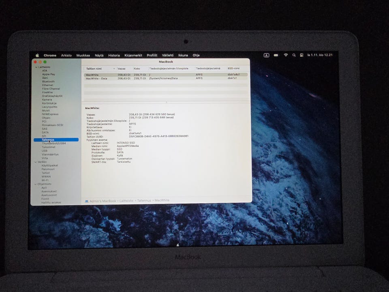Select Ethernet in the sidebar
This screenshot has width=389, height=292.
pos(48,85)
